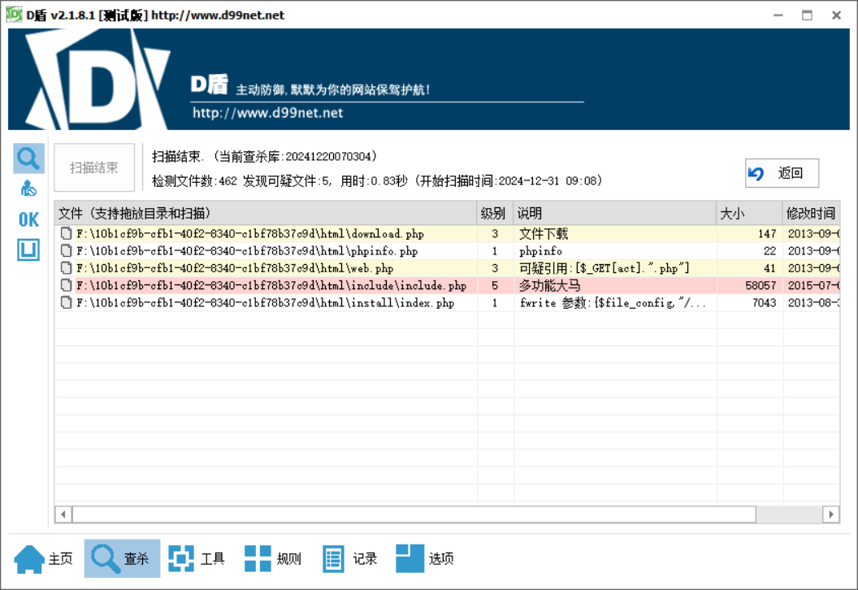The height and width of the screenshot is (590, 858).
Task: Click the magnifier icon on the 查杀 tab
Action: point(106,559)
